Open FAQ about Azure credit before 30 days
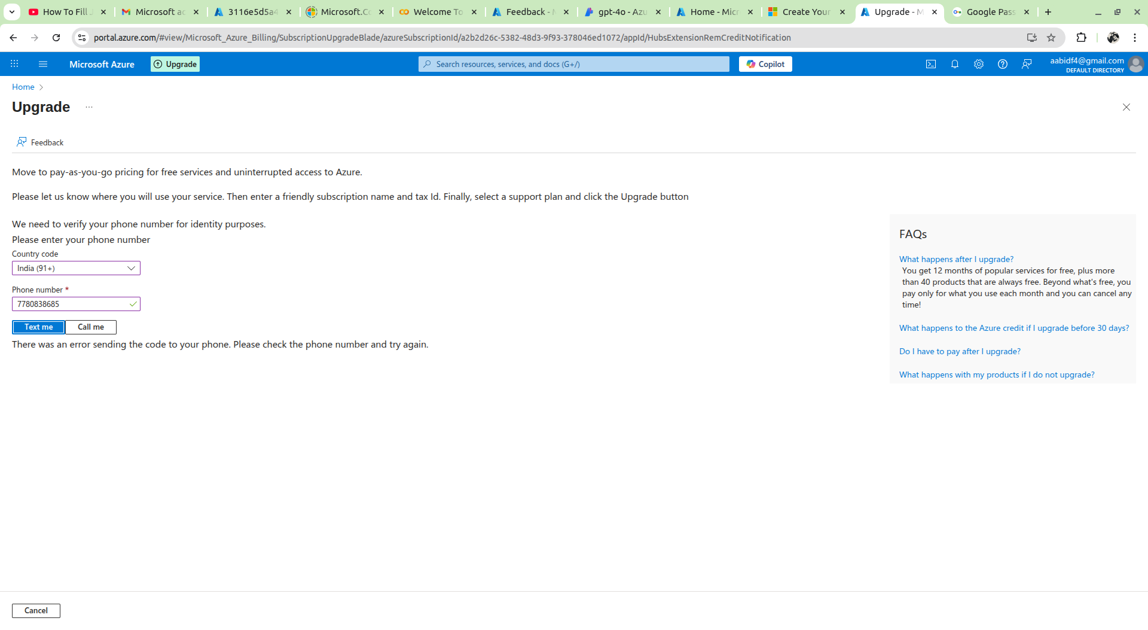Screen dimensions: 1148x630 1014,328
